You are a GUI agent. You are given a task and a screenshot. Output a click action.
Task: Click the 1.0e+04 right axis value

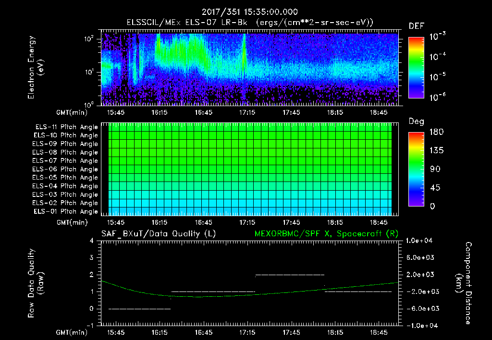tap(419, 241)
